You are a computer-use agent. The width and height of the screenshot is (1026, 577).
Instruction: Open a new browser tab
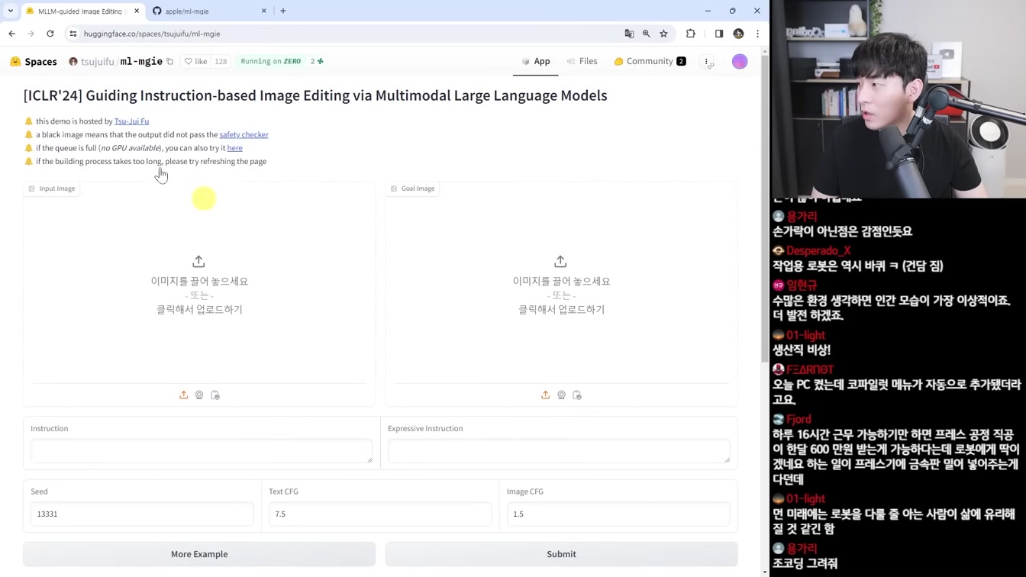click(283, 11)
